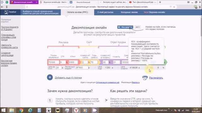Click the round plus icon to add rows

(50, 78)
